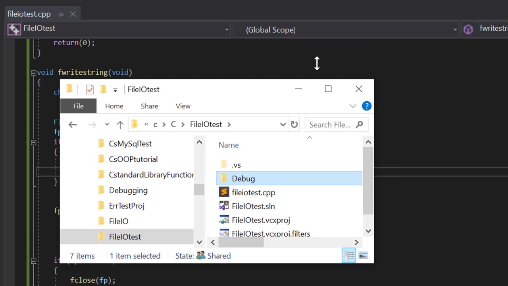The width and height of the screenshot is (508, 286).
Task: Pin the fileiotest.cpp tab
Action: click(x=61, y=14)
